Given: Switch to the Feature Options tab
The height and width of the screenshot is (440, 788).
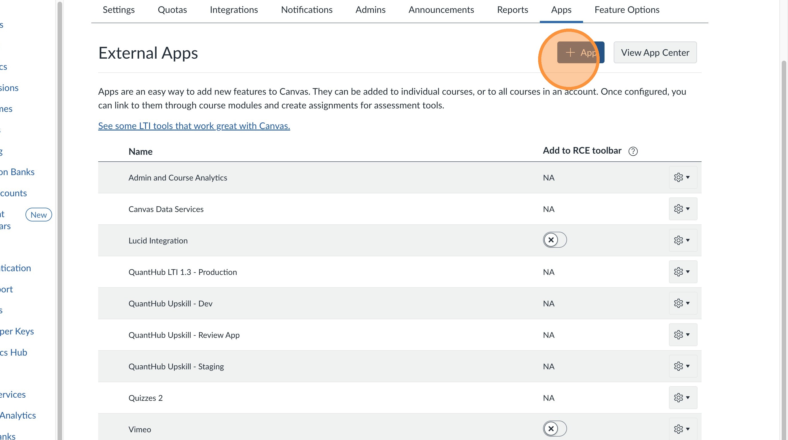Looking at the screenshot, I should [x=627, y=10].
